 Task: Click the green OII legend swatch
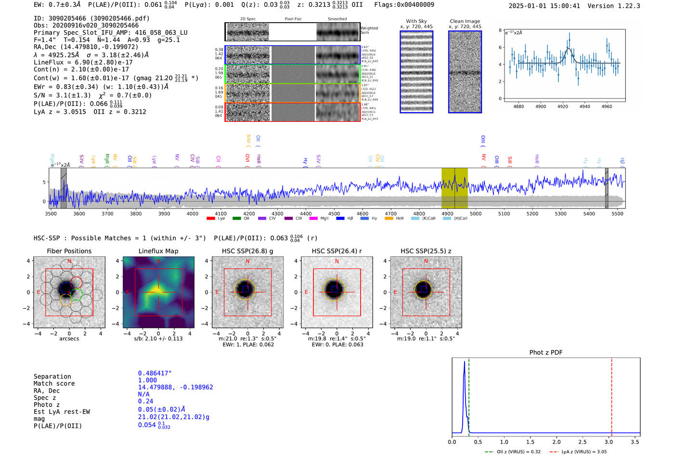(236, 219)
